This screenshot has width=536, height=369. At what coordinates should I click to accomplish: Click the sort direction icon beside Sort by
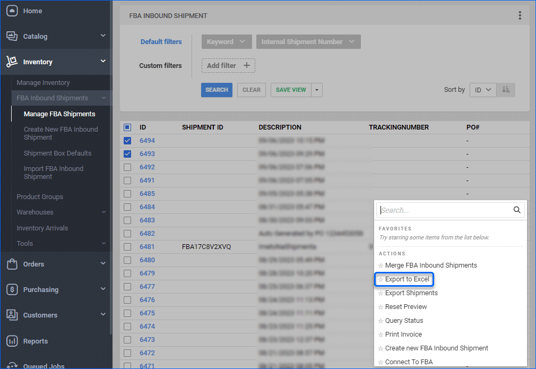(x=506, y=89)
